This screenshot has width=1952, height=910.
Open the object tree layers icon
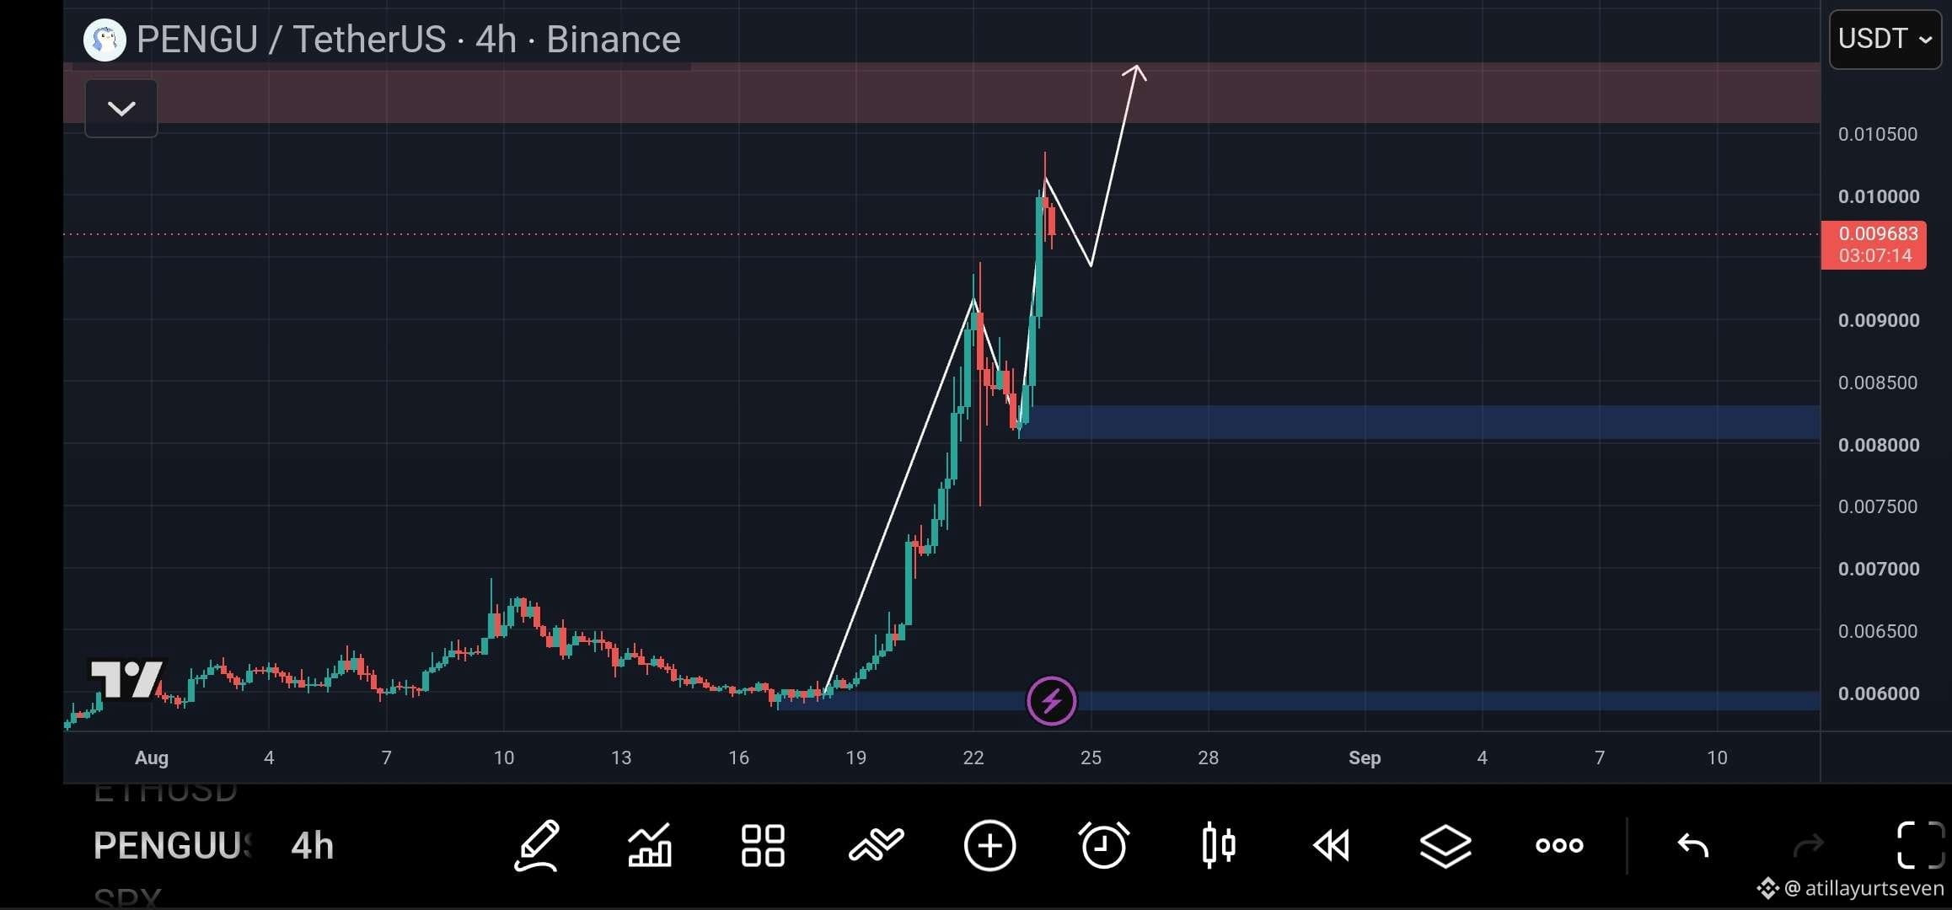1445,845
